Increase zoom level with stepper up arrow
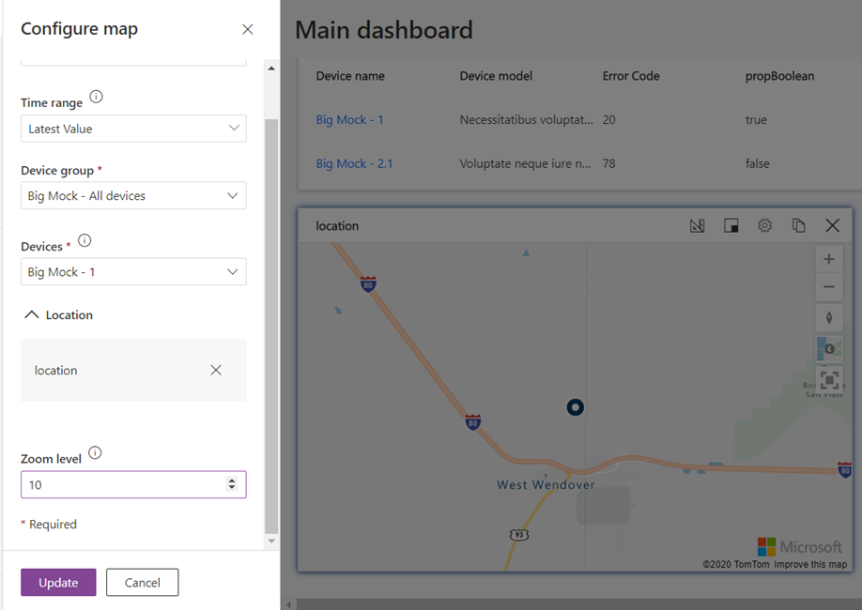 [232, 480]
